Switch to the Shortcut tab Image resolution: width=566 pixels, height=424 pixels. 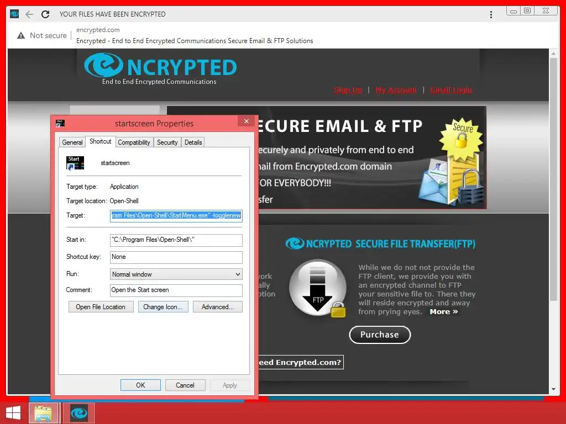coord(101,141)
